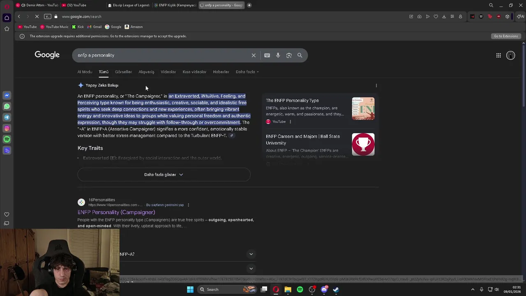The height and width of the screenshot is (296, 526).
Task: Take a snapshot with the camera icon
Action: pyautogui.click(x=419, y=16)
